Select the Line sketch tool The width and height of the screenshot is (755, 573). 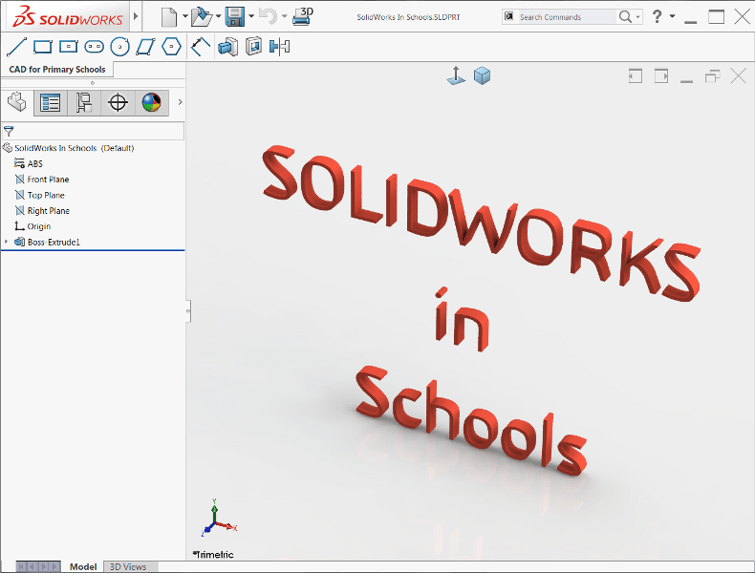coord(16,46)
